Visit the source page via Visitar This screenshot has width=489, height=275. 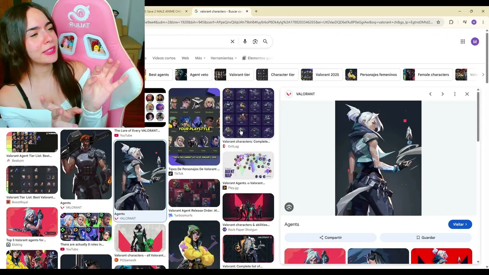460,224
